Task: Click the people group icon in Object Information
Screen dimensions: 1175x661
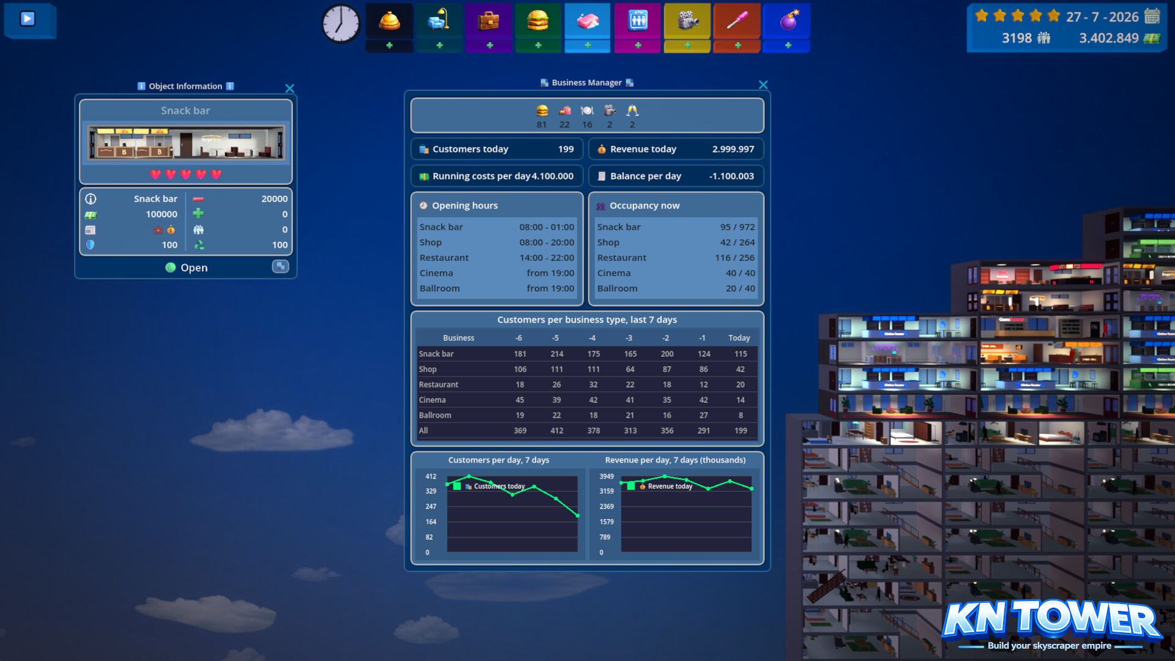Action: 198,230
